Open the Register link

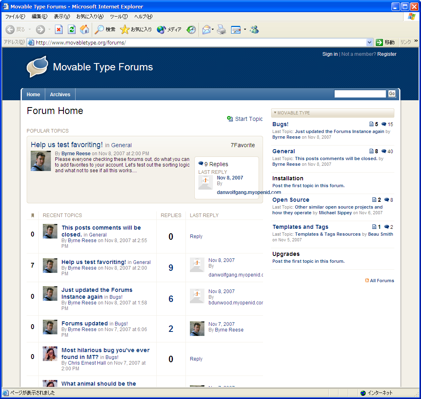pyautogui.click(x=387, y=54)
